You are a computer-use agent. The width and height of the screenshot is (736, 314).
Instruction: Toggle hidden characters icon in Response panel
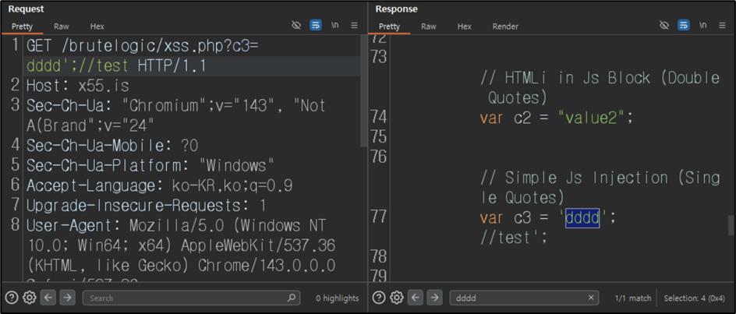(663, 26)
